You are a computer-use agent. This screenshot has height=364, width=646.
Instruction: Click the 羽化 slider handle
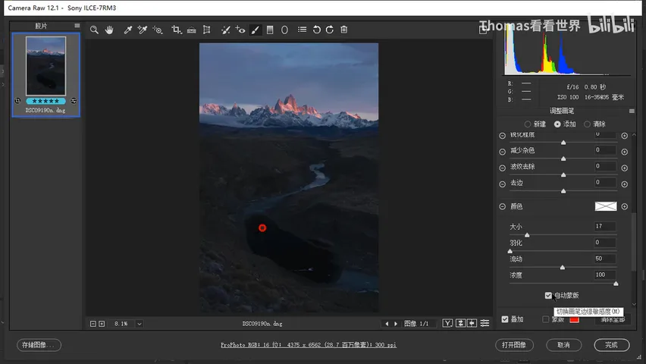(x=510, y=251)
